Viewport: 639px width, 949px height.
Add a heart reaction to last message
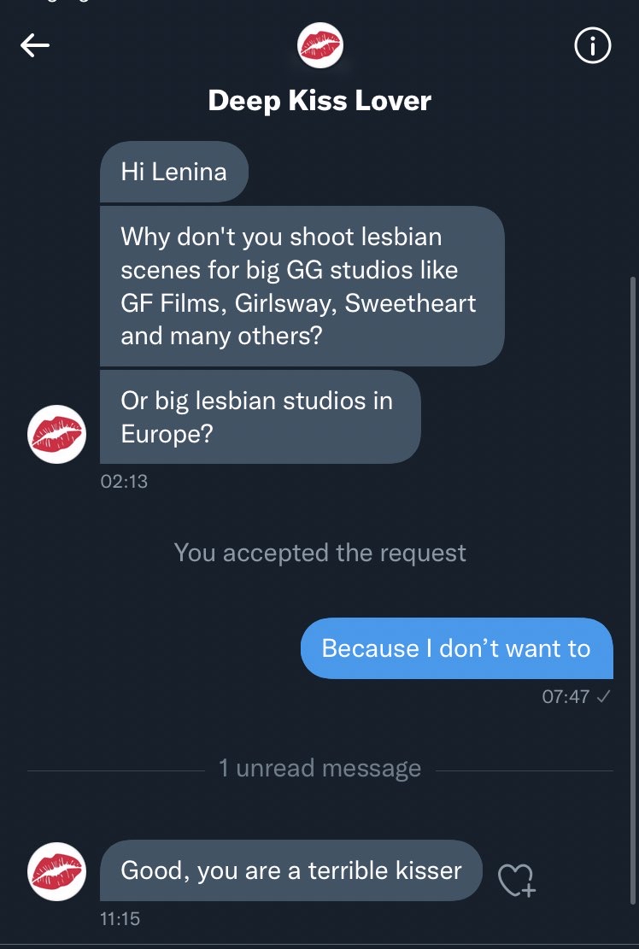coord(516,879)
